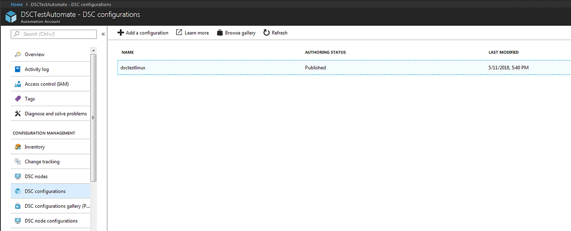571x231 pixels.
Task: Click the Automation Account cube icon in header
Action: [x=11, y=17]
